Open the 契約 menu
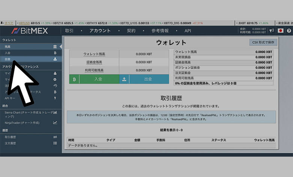The width and height of the screenshot is (293, 177). coord(131,31)
